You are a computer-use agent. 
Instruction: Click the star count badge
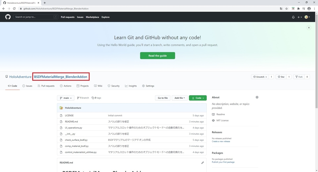tap(289, 77)
